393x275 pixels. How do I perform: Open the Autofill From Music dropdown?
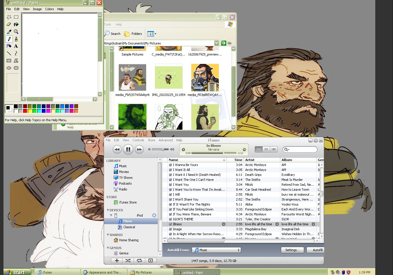click(x=217, y=250)
